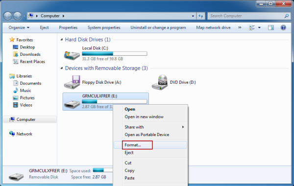Click the Music note icon in Libraries

tap(16, 91)
